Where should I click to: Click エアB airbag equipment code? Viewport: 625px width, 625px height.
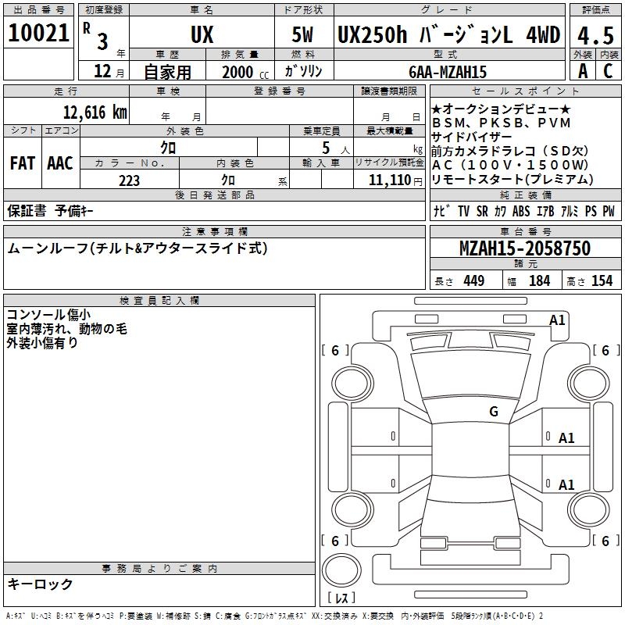click(545, 211)
